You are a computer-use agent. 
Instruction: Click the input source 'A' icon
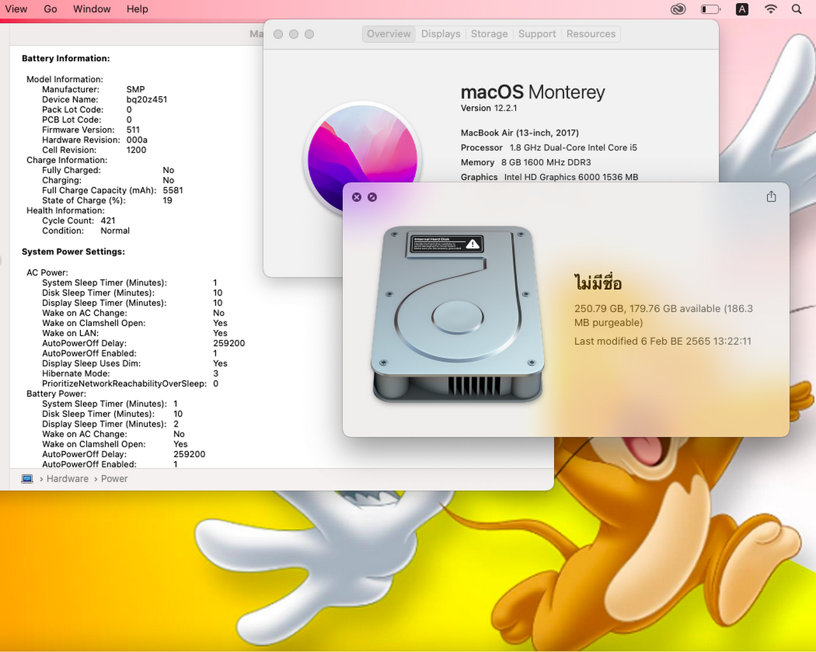[742, 9]
